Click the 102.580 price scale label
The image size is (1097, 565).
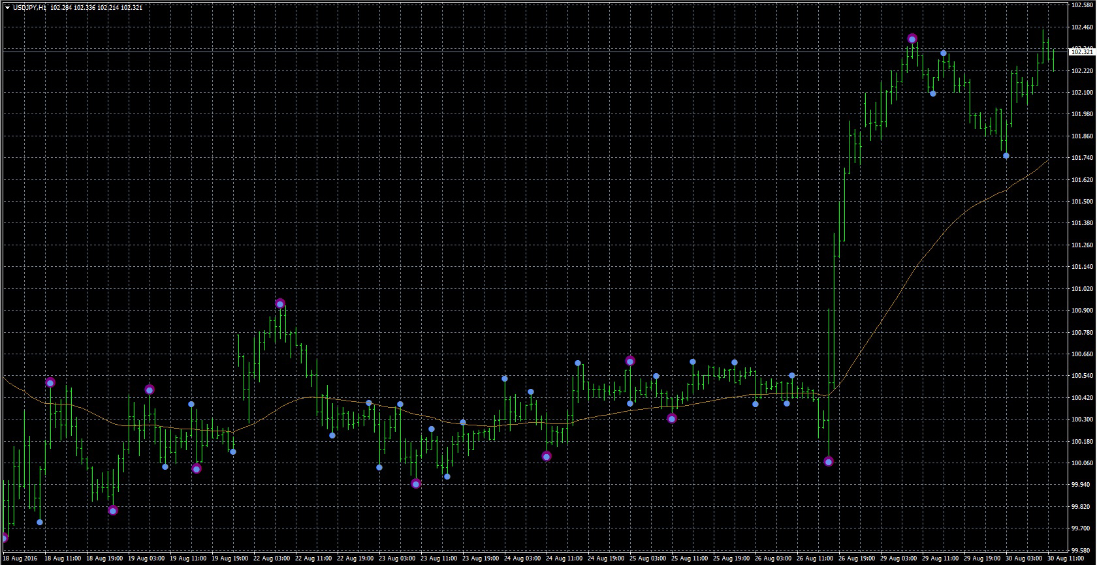point(1082,5)
